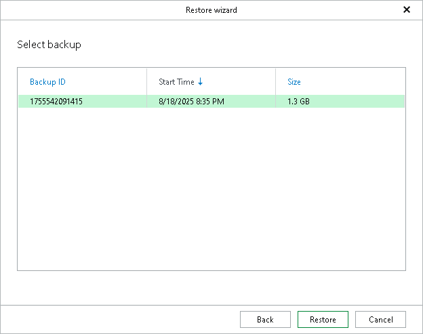Click the 8/18/2025 8:35 PM start time cell
This screenshot has width=423, height=334.
(191, 102)
